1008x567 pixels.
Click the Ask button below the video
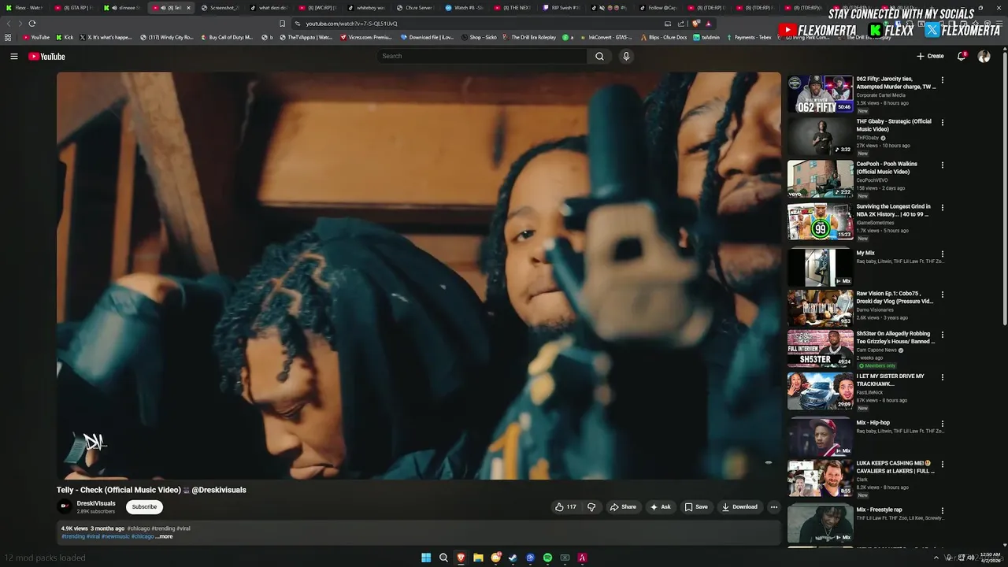coord(660,507)
